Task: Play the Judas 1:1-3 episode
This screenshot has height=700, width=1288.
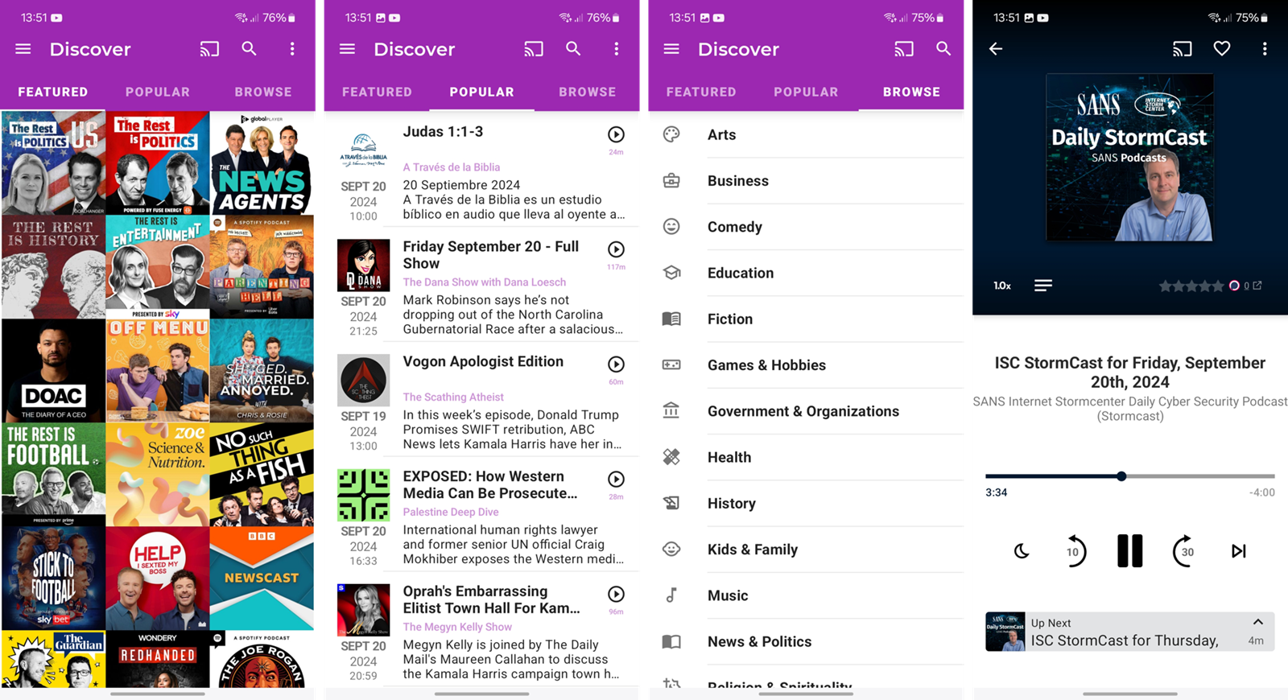Action: tap(616, 134)
